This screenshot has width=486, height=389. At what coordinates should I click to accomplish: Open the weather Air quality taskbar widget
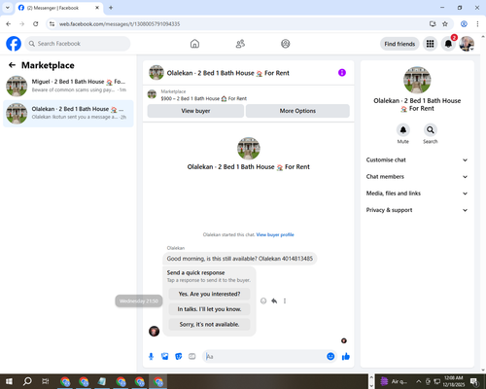(394, 381)
